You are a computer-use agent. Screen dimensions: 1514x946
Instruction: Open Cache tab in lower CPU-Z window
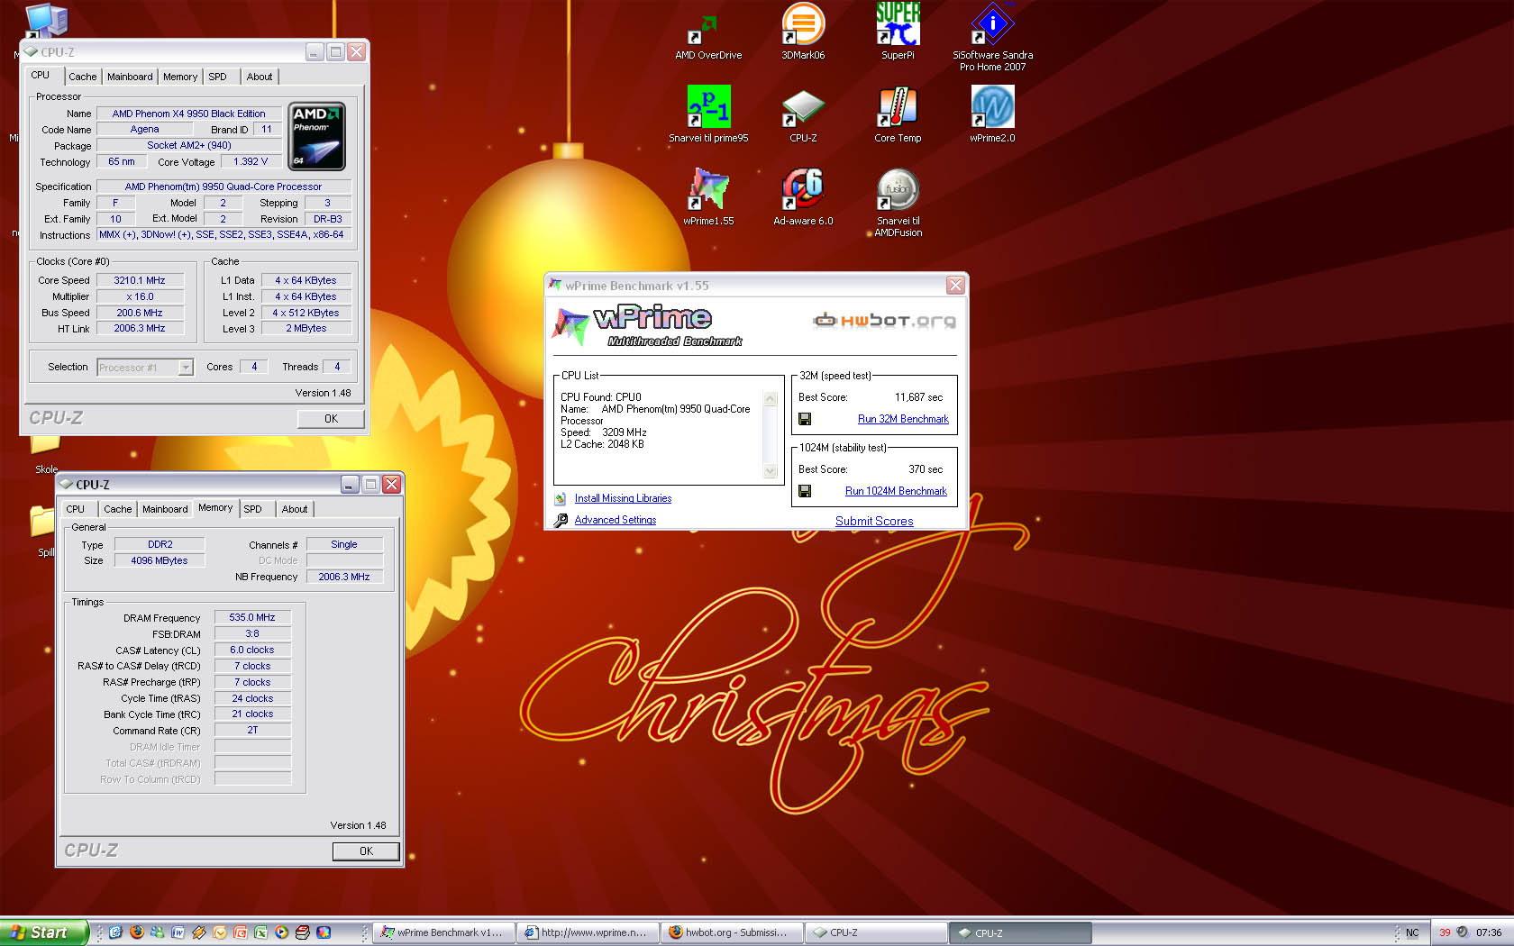tap(117, 509)
